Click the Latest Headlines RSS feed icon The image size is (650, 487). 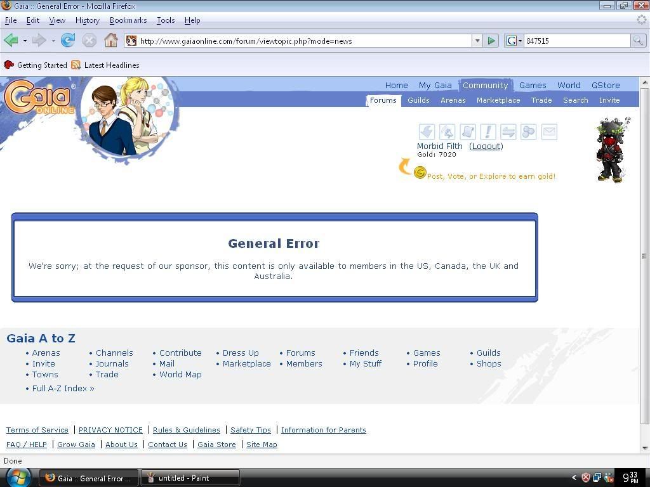point(76,65)
